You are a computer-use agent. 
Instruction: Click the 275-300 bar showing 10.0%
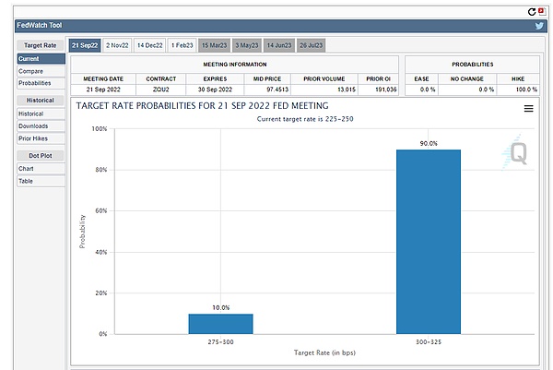pos(221,324)
